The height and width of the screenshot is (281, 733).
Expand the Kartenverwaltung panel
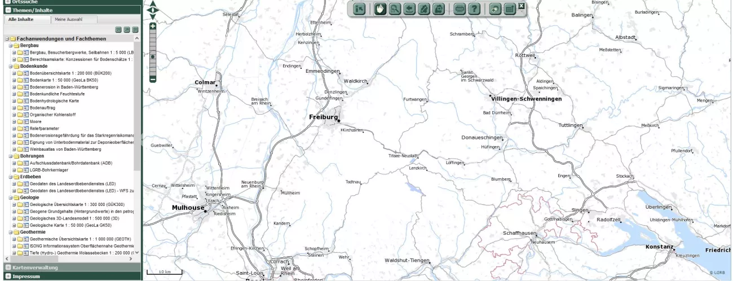[x=8, y=267]
